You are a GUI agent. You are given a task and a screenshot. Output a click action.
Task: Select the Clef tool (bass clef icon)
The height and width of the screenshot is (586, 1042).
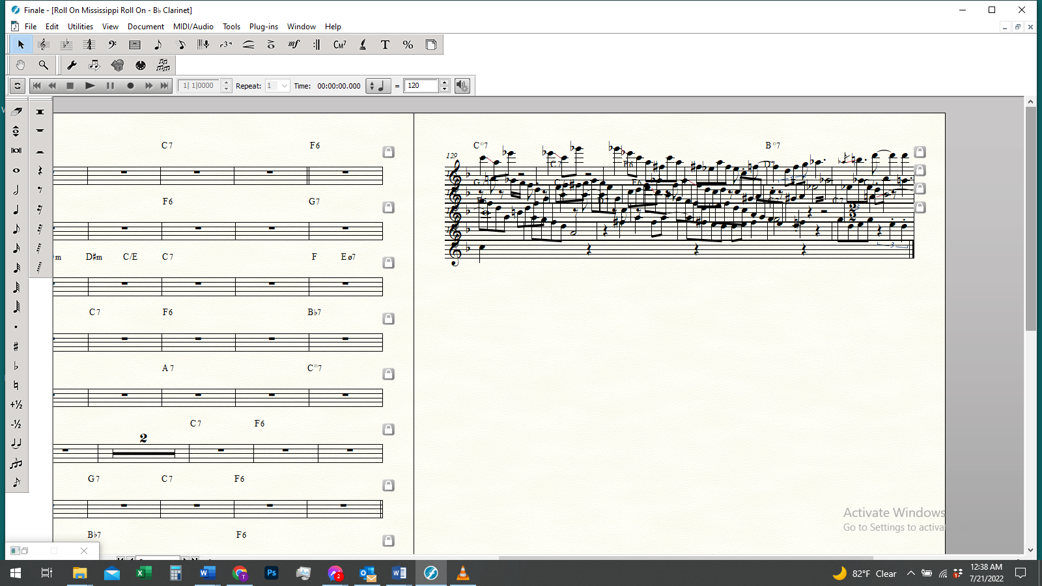click(112, 45)
